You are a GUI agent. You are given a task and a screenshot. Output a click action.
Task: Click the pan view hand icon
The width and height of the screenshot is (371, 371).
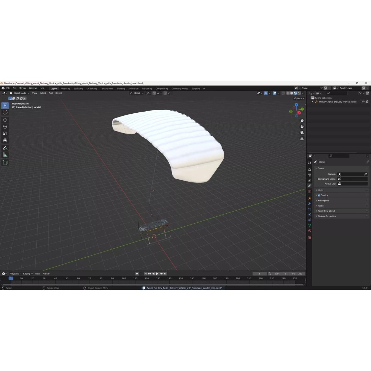(302, 127)
